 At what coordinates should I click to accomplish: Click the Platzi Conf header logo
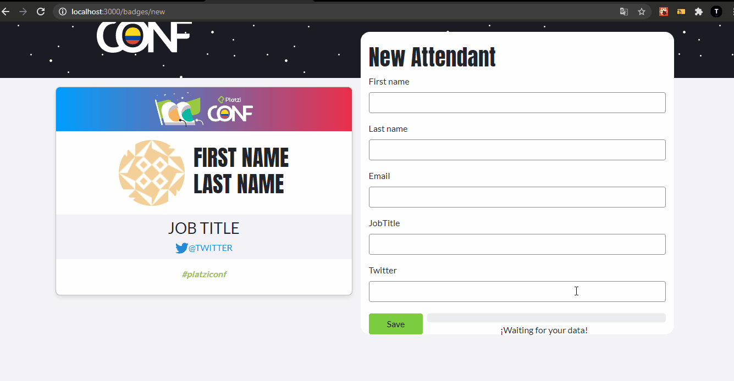[144, 37]
